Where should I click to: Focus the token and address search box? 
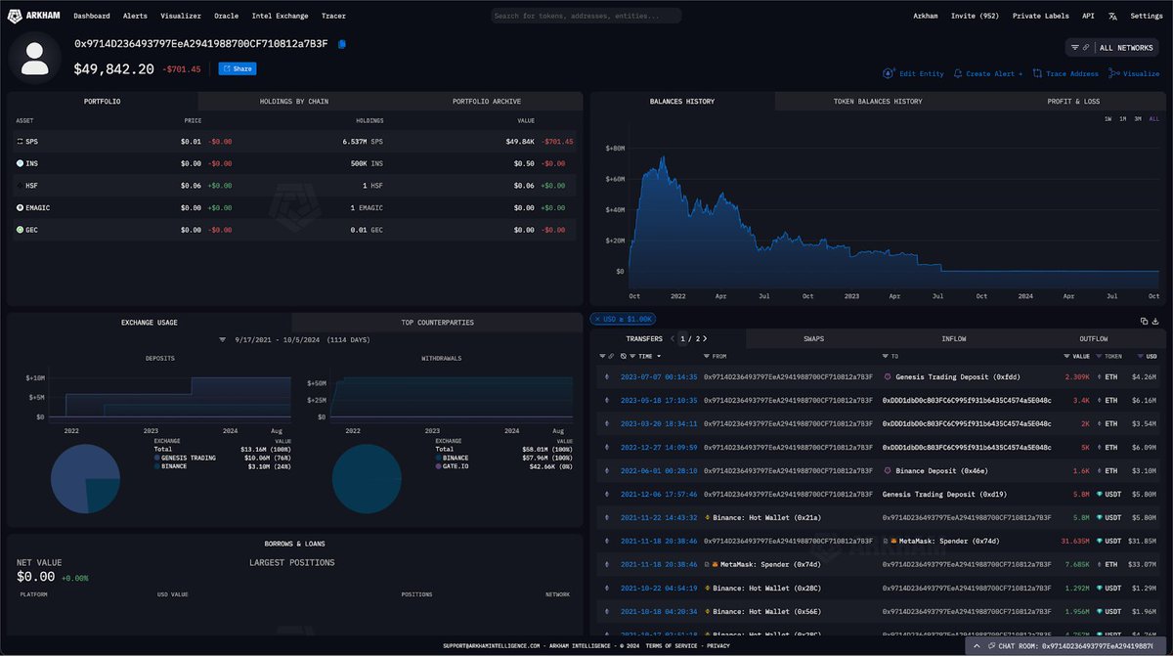tap(586, 17)
